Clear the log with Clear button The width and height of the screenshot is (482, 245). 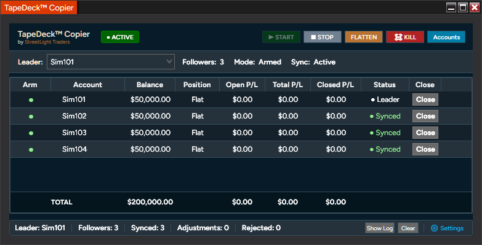coord(408,228)
